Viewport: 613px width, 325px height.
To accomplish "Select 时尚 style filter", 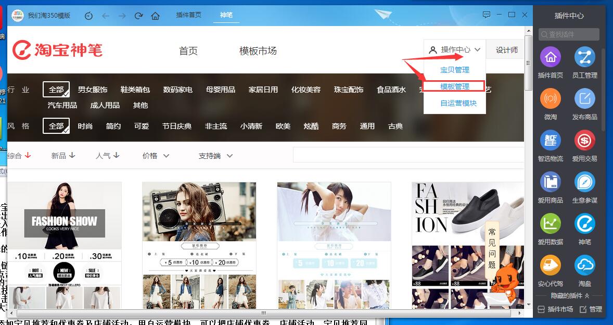I will pyautogui.click(x=85, y=126).
